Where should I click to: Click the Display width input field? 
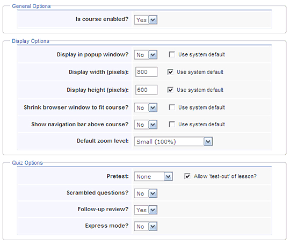146,72
